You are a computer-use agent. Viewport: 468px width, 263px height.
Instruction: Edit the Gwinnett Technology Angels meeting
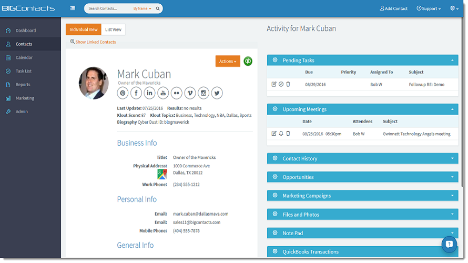coord(273,134)
